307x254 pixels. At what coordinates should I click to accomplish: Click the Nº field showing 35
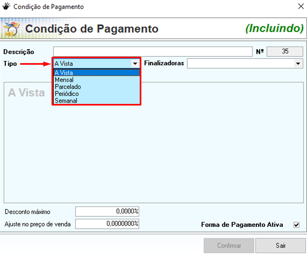pos(285,51)
